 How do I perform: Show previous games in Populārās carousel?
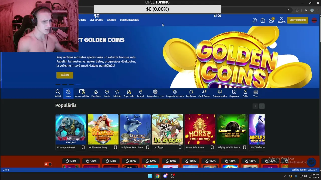(x=255, y=106)
